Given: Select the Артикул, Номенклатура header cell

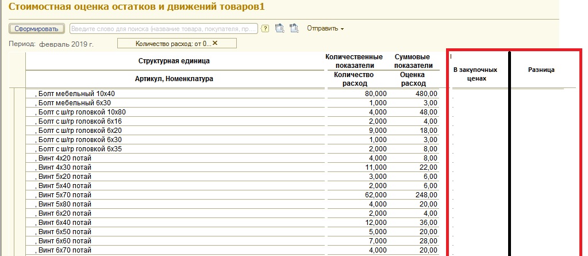Looking at the screenshot, I should (174, 79).
